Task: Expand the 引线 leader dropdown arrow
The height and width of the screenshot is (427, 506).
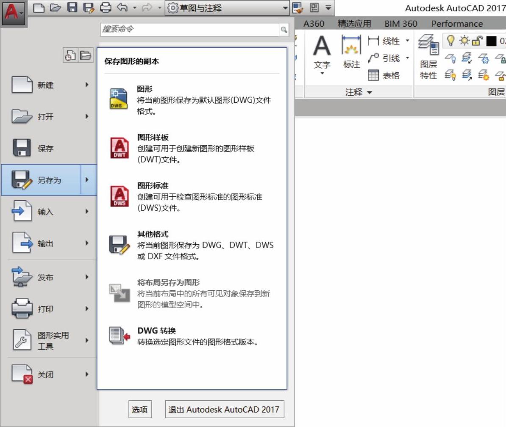Action: click(407, 58)
